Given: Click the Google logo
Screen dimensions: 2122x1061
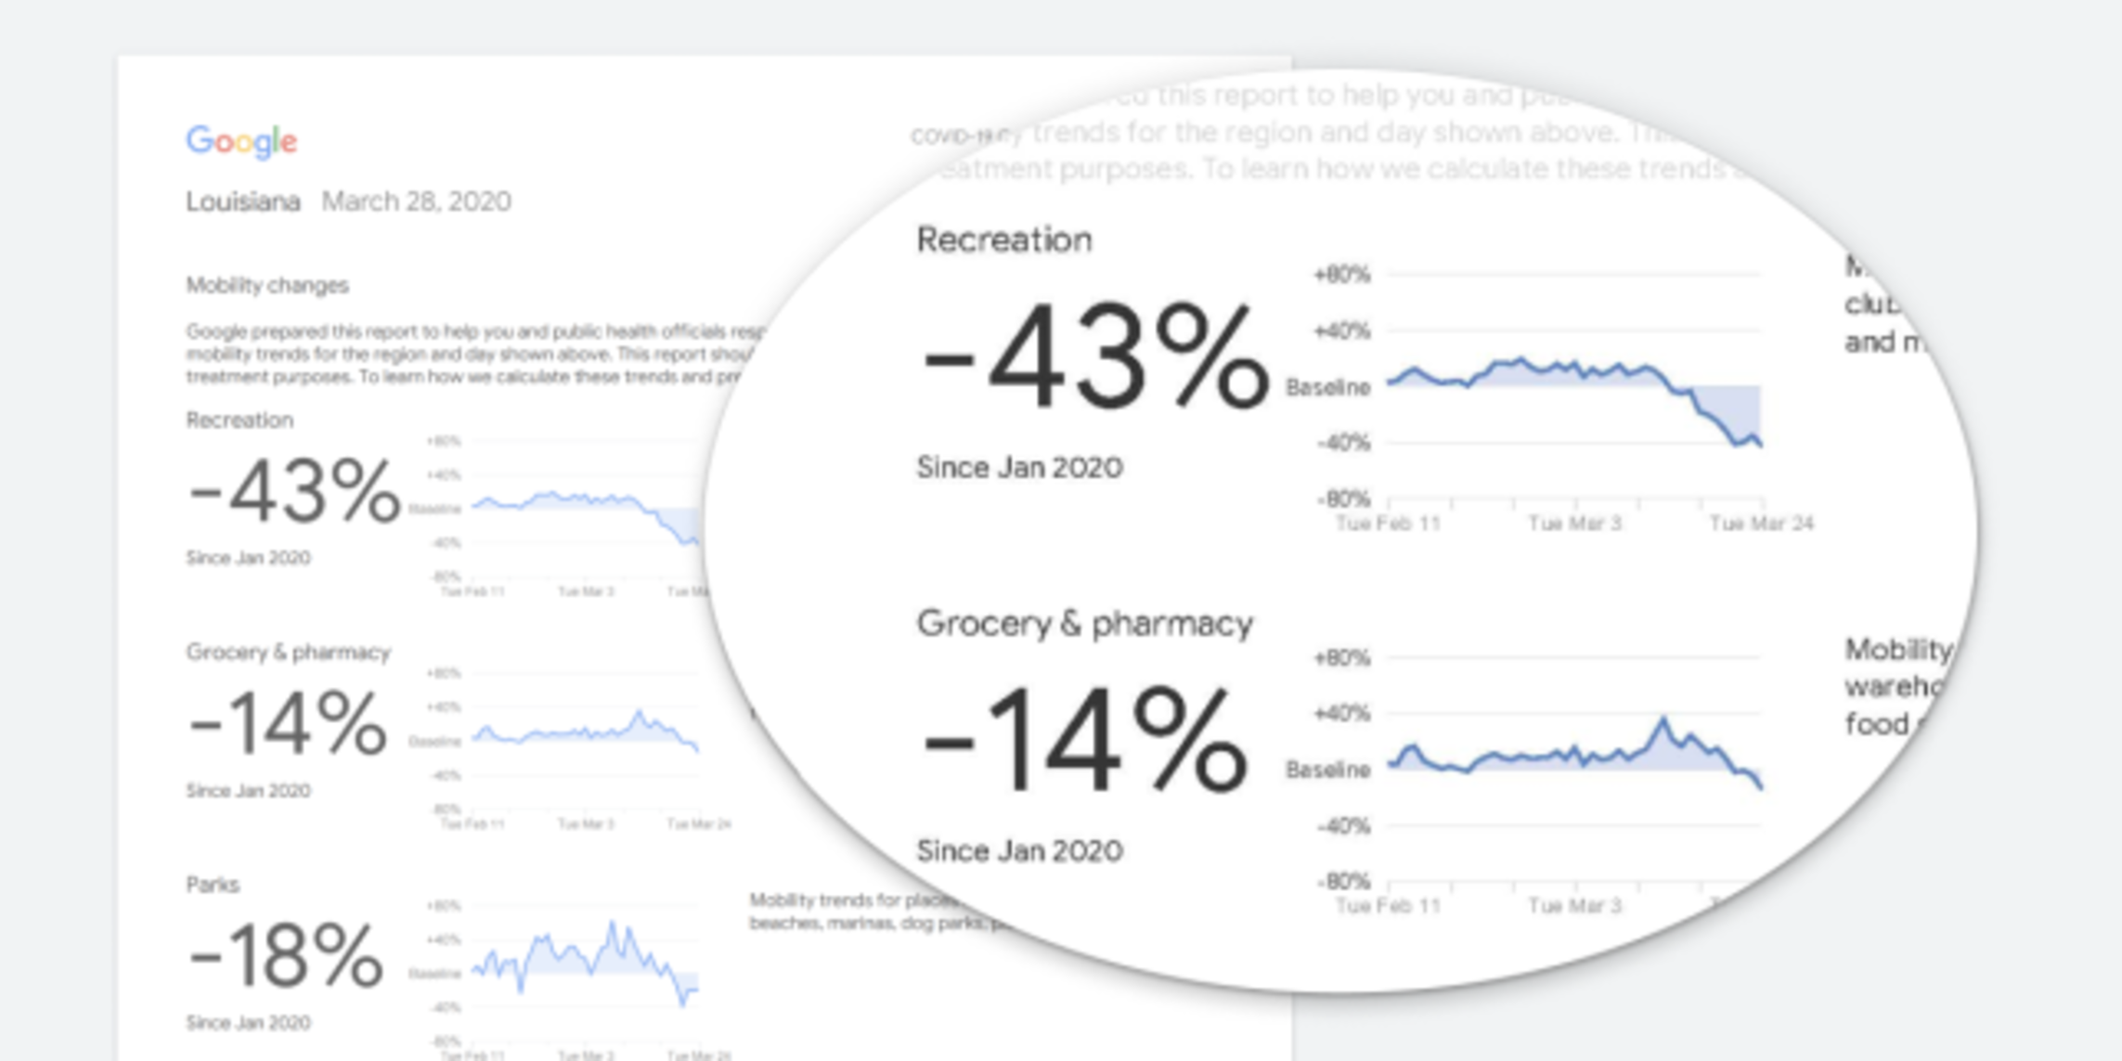Looking at the screenshot, I should 241,141.
